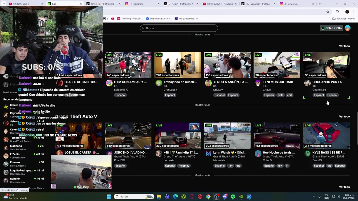Open weather widget 21°C on taskbar
358x201 pixels.
15,197
